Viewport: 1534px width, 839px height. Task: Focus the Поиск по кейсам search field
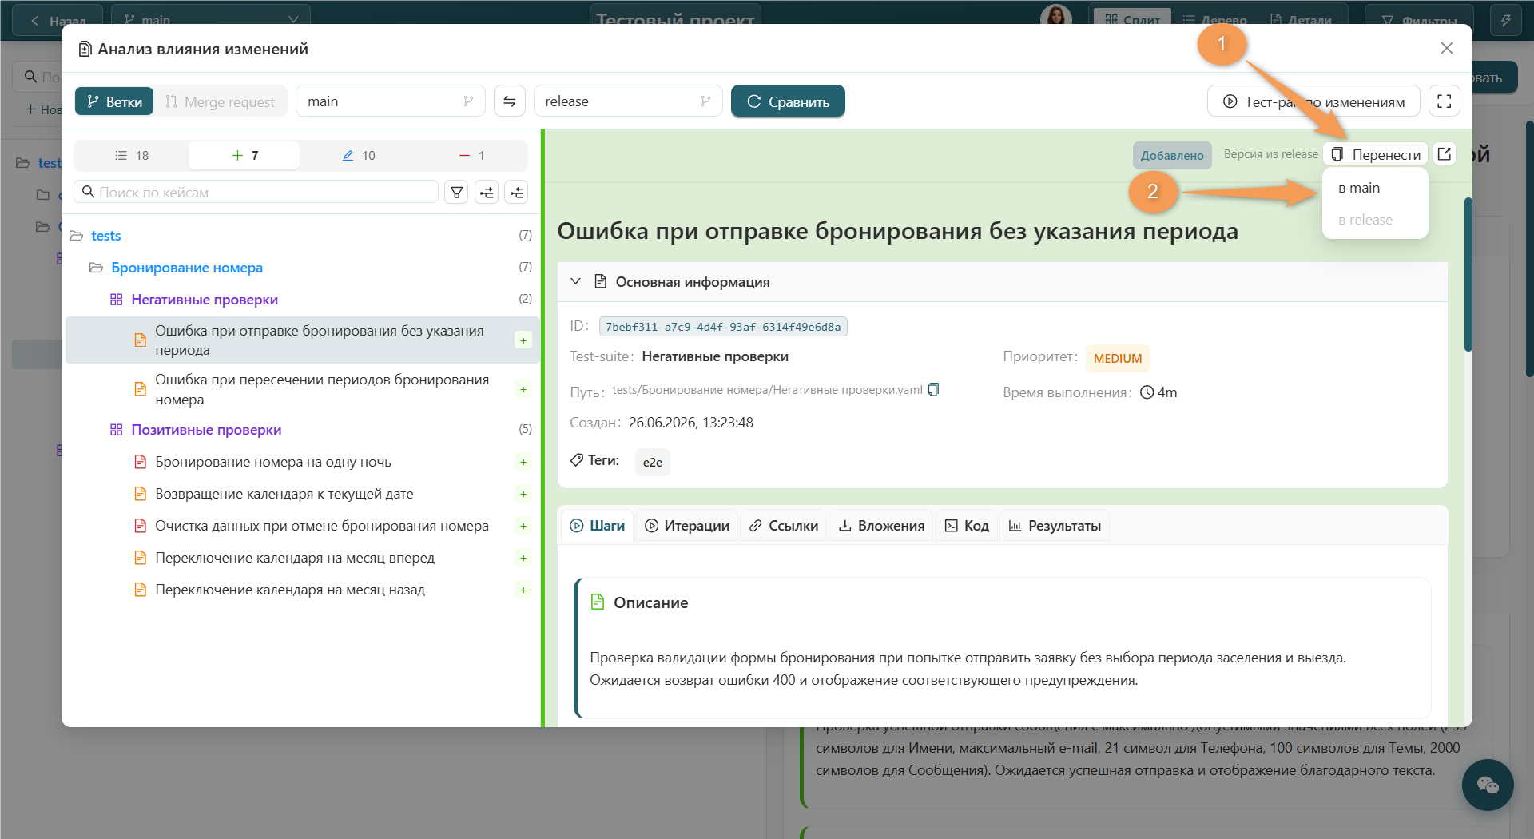tap(256, 192)
